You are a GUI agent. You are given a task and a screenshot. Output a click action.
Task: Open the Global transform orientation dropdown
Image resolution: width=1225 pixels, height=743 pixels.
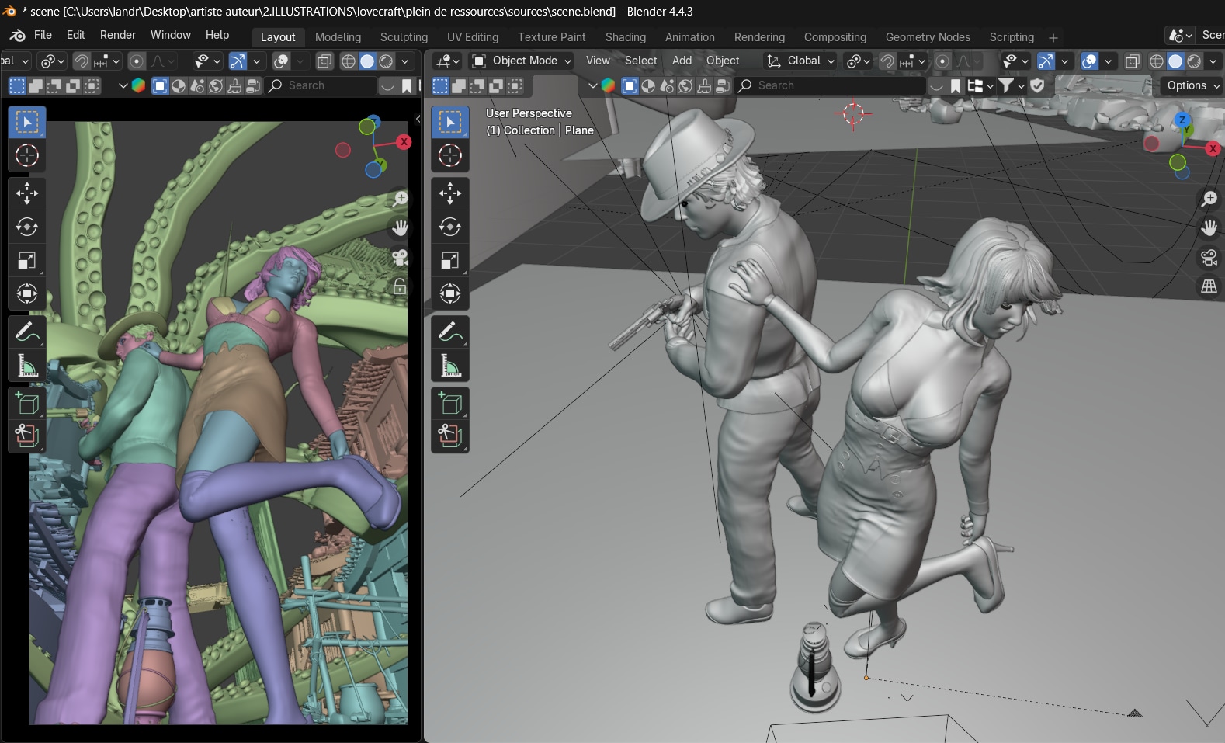pos(800,61)
